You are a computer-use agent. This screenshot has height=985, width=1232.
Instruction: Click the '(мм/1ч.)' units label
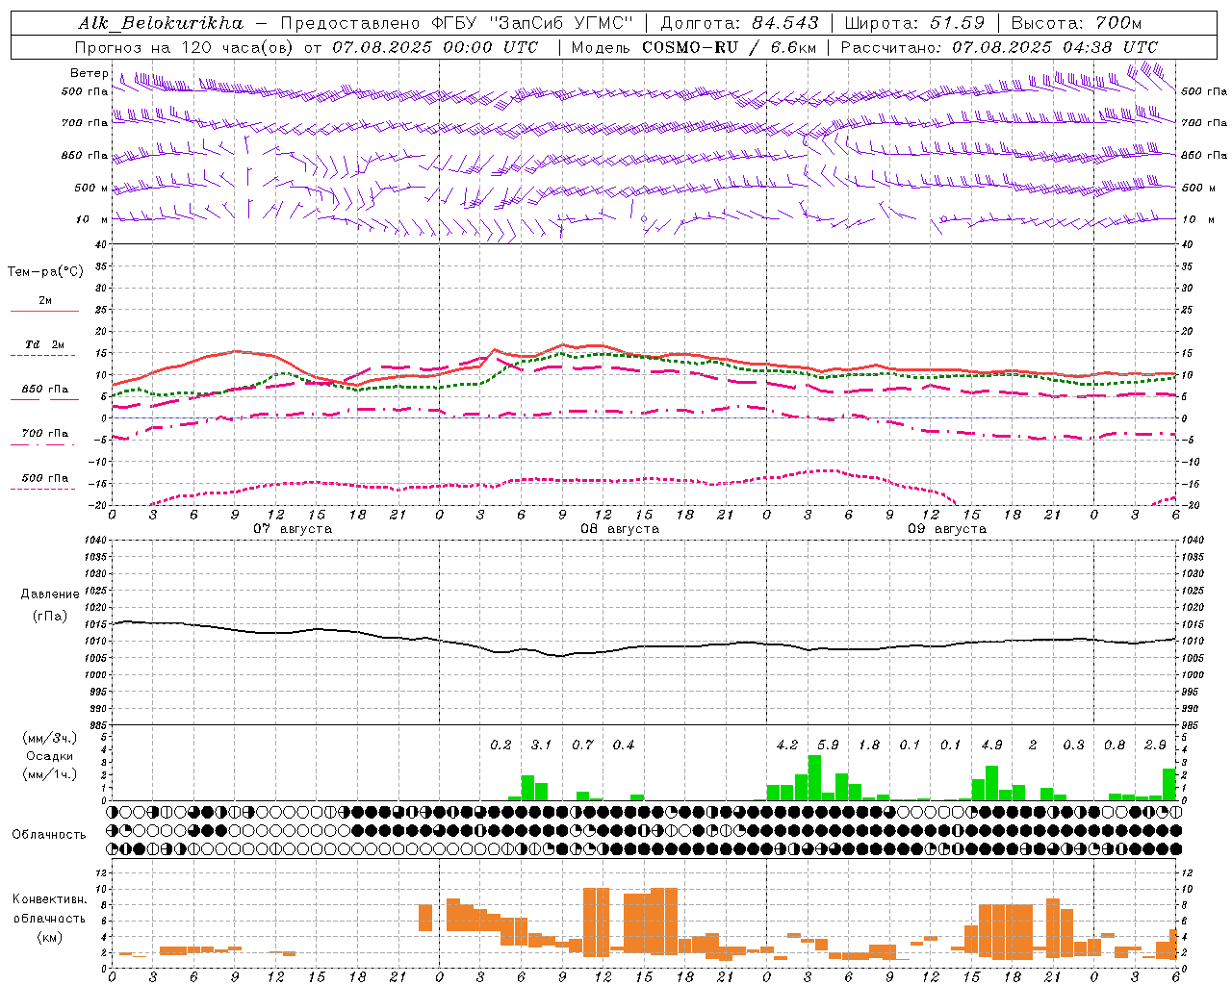point(50,774)
